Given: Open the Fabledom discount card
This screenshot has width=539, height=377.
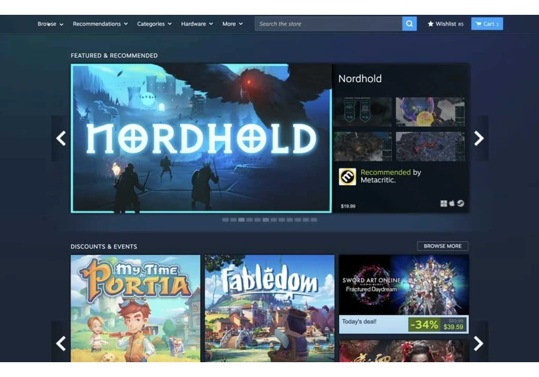Looking at the screenshot, I should (x=269, y=308).
